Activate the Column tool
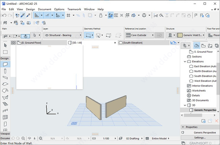Screen dimensions: 220x145 tap(5, 71)
